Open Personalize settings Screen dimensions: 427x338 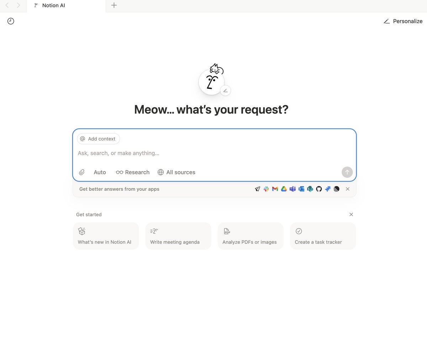[403, 21]
